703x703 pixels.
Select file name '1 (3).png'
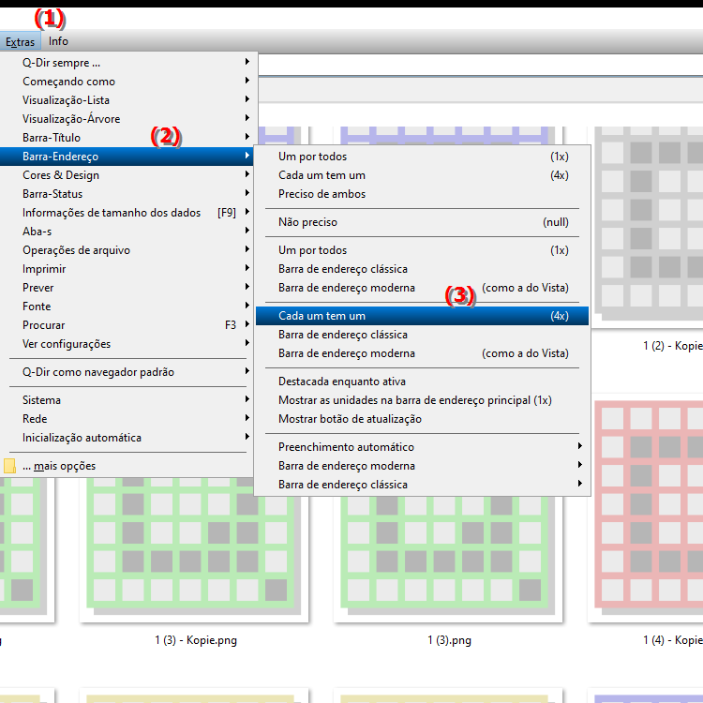pyautogui.click(x=449, y=640)
